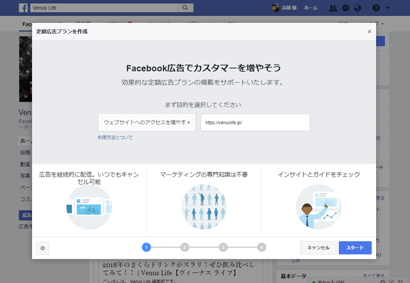Select step 2 in progress indicator
This screenshot has height=283, width=410.
tap(184, 247)
